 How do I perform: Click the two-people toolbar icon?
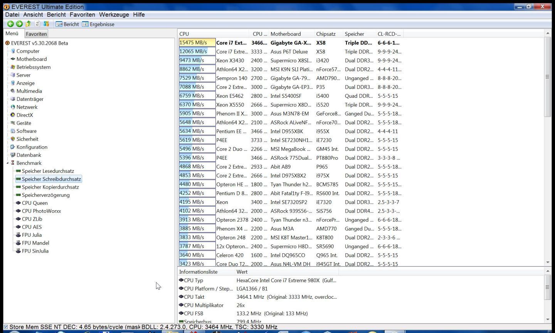click(x=46, y=24)
